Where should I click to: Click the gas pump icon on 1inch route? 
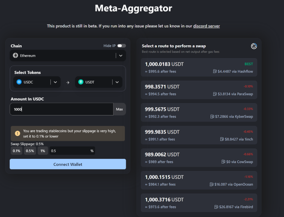click(x=222, y=139)
